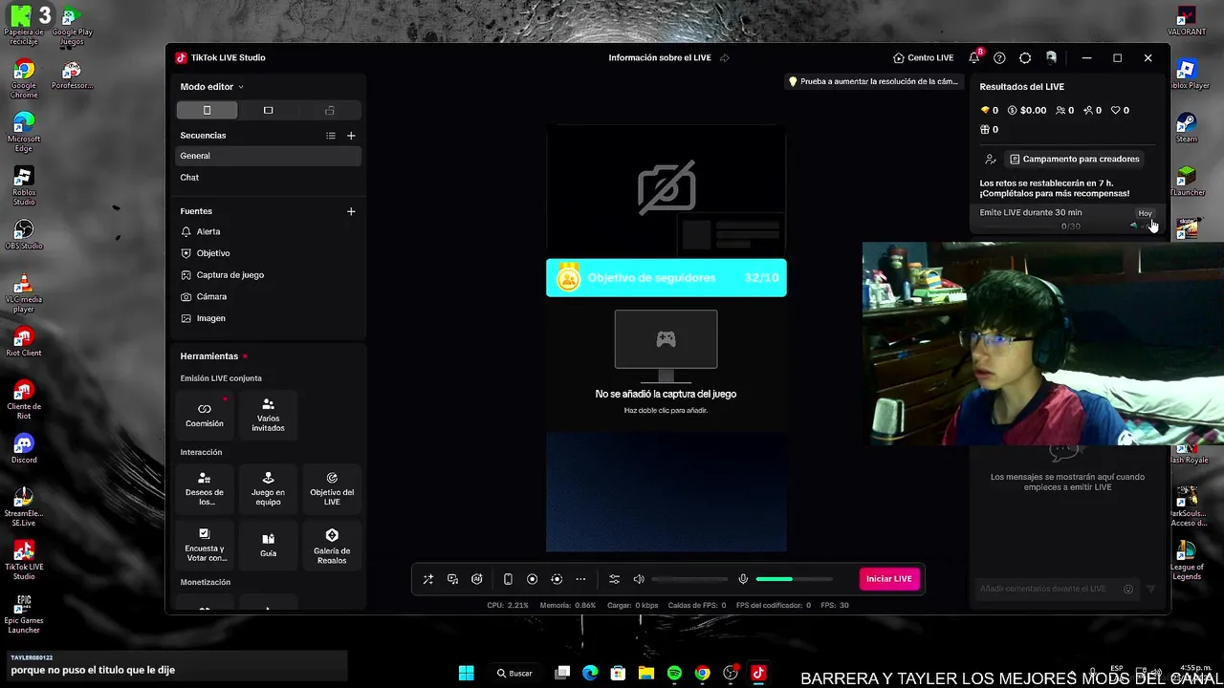
Task: Open the Galería de Regalos tool
Action: pyautogui.click(x=332, y=545)
